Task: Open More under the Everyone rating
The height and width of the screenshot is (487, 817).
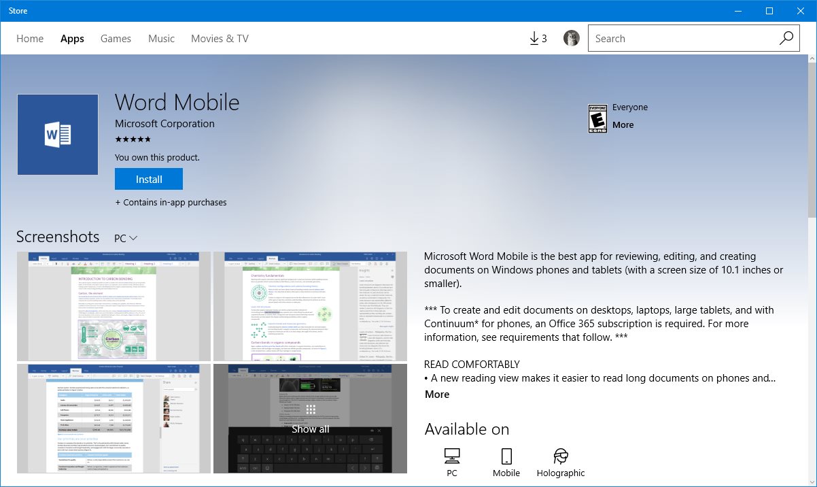Action: click(623, 124)
